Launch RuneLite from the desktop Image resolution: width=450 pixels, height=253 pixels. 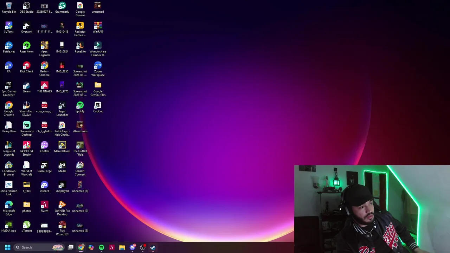pos(80,48)
